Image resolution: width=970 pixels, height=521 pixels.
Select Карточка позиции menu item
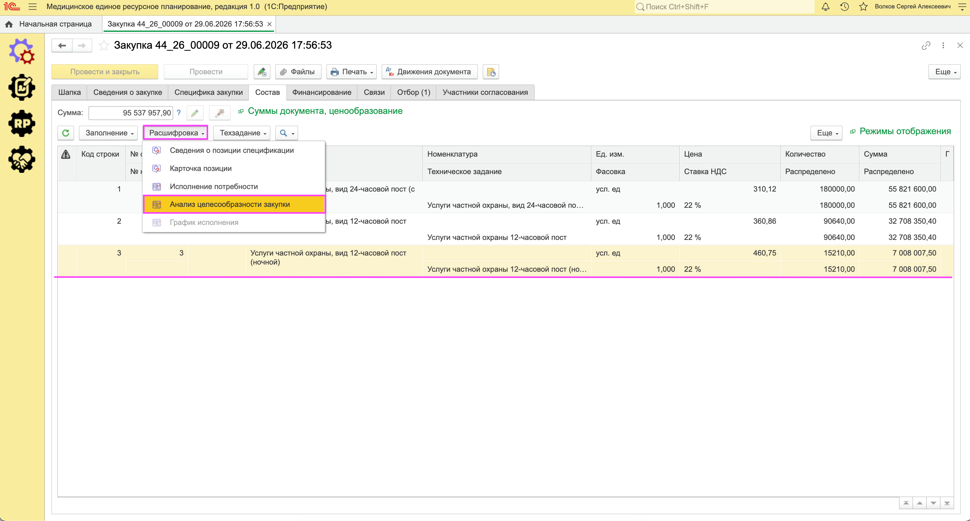[x=234, y=168]
